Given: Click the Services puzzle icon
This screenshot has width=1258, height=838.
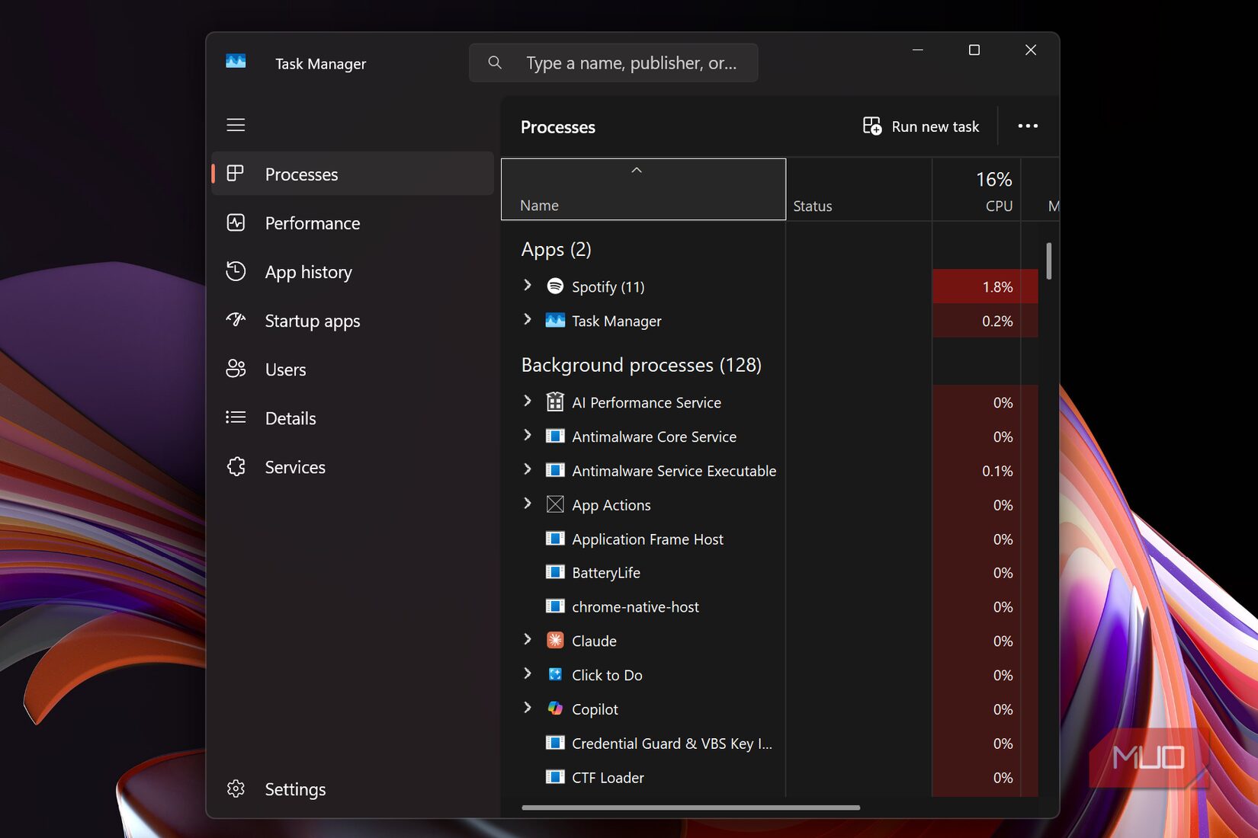Looking at the screenshot, I should pos(236,466).
